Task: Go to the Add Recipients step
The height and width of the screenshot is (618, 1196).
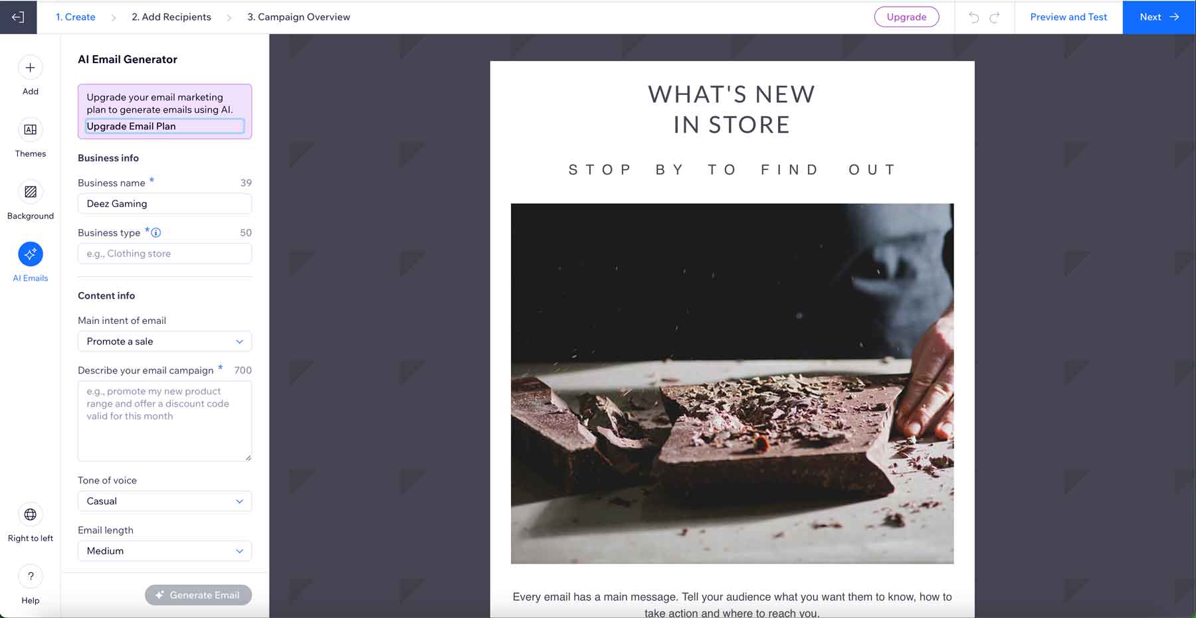Action: point(171,17)
